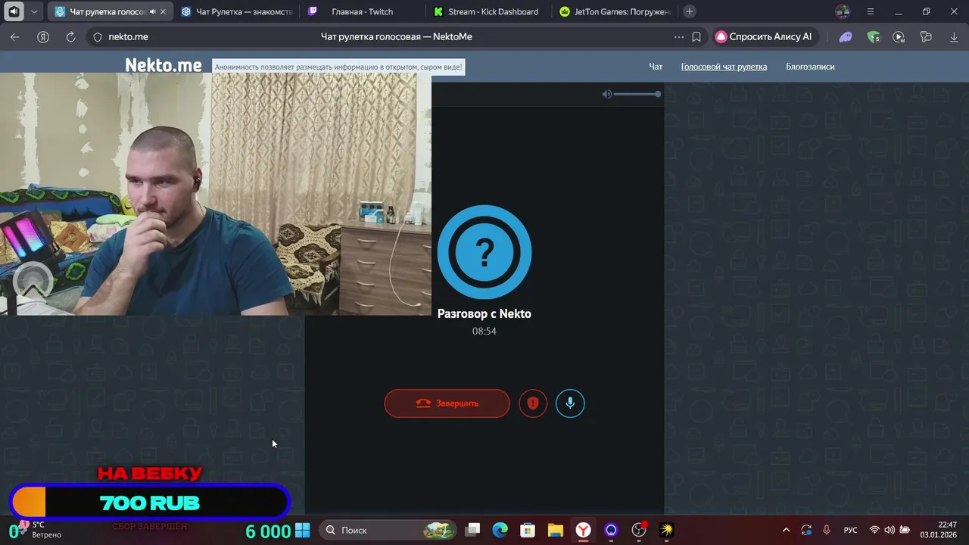
Task: Expand hidden system tray icons
Action: pyautogui.click(x=786, y=530)
